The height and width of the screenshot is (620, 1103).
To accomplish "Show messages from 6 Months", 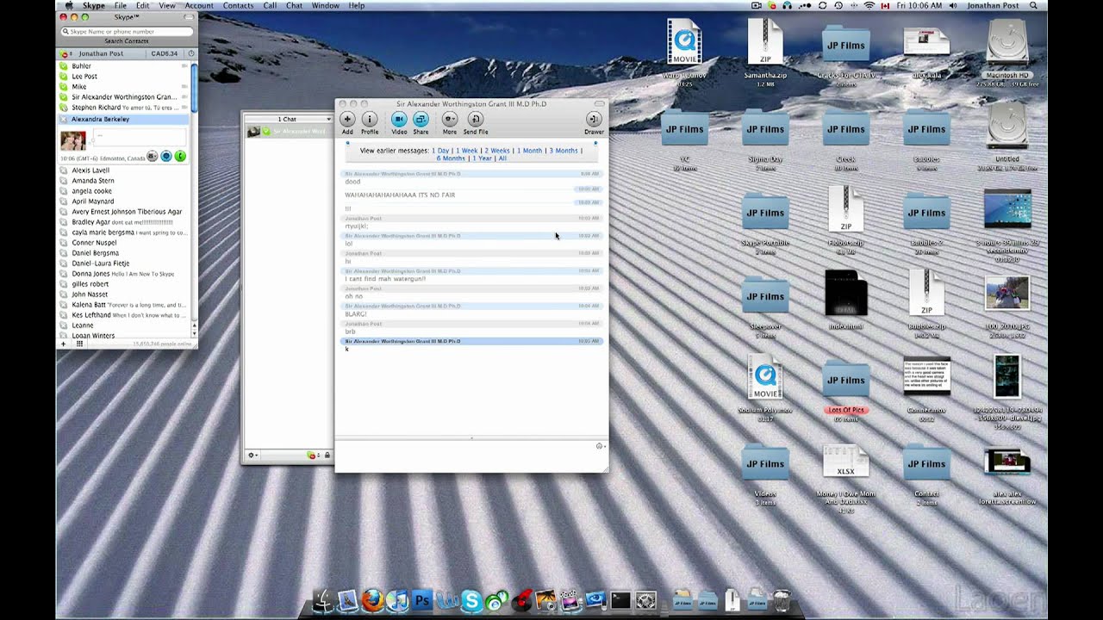I will coord(451,158).
